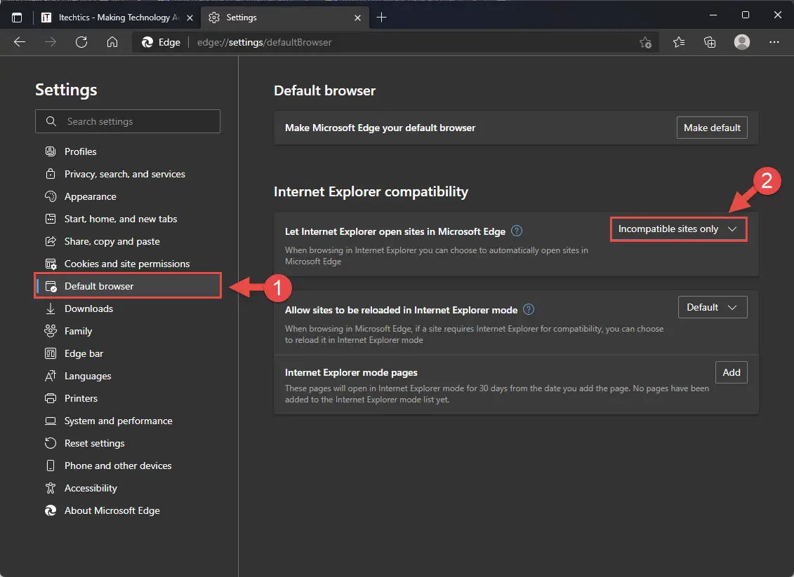Close the Itechtics tab
The height and width of the screenshot is (577, 794).
pos(190,18)
